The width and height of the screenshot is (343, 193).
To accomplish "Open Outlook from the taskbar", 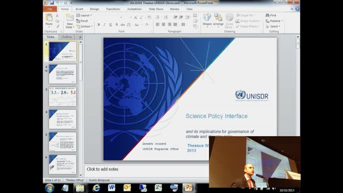I will point(127,187).
